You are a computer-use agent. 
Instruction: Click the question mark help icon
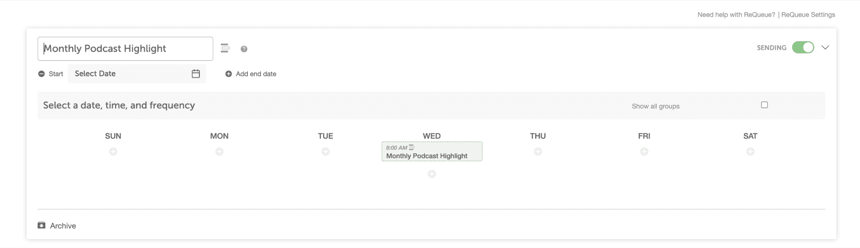[x=244, y=49]
